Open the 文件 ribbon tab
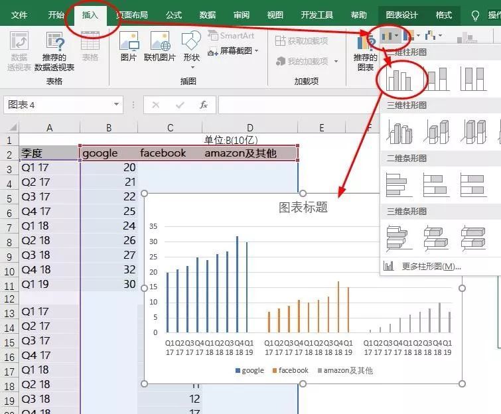The width and height of the screenshot is (501, 414). pyautogui.click(x=19, y=15)
